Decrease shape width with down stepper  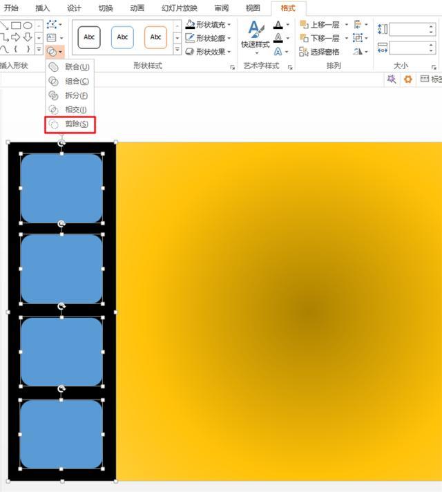432,51
